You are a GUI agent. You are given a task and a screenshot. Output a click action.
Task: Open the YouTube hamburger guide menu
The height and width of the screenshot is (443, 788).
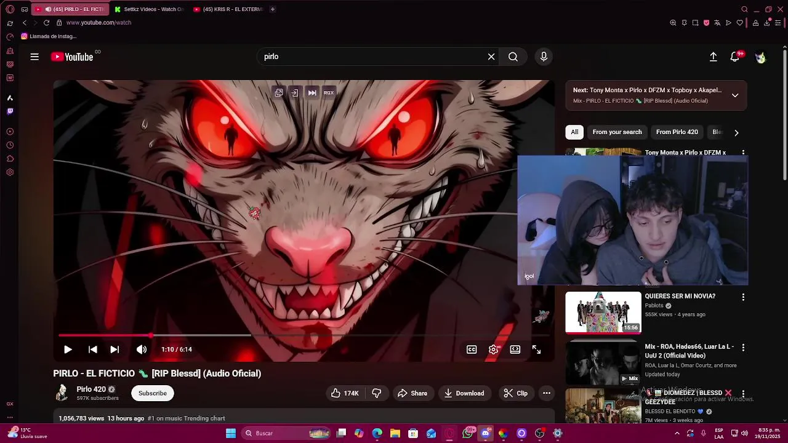coord(34,57)
